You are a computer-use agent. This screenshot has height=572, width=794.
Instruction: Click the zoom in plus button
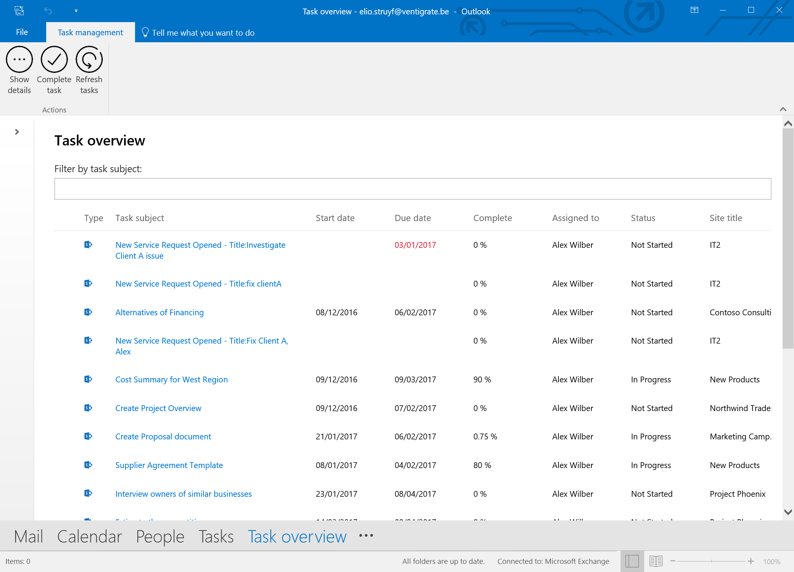(751, 561)
